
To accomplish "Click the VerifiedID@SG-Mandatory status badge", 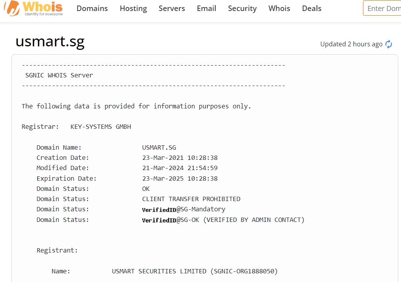I will (x=183, y=209).
